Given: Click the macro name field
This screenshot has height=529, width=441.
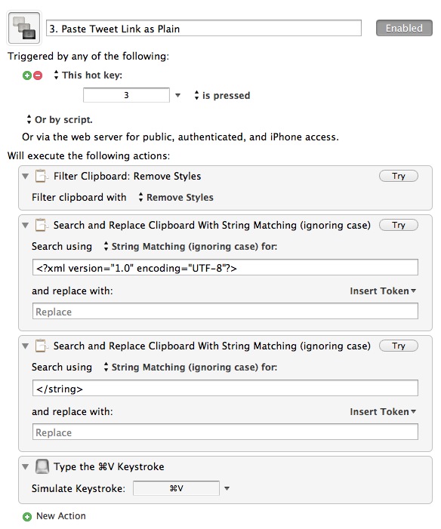Looking at the screenshot, I should [x=204, y=29].
